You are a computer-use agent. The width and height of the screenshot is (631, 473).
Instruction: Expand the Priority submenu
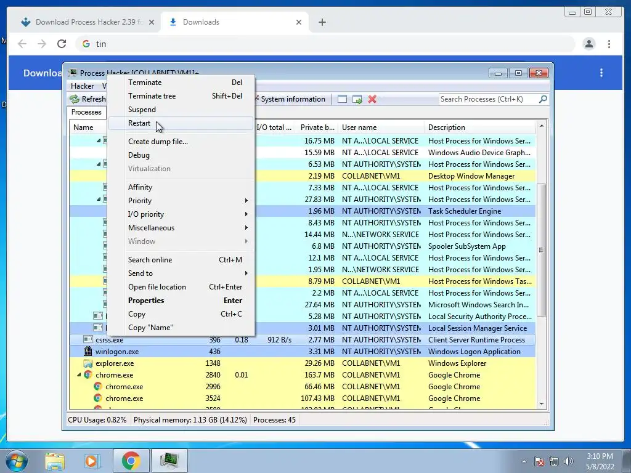(x=182, y=201)
